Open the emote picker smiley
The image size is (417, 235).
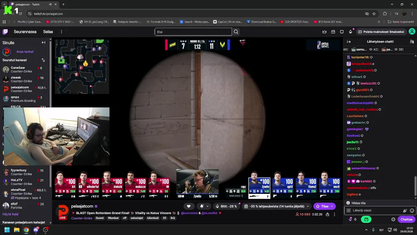[x=412, y=211]
